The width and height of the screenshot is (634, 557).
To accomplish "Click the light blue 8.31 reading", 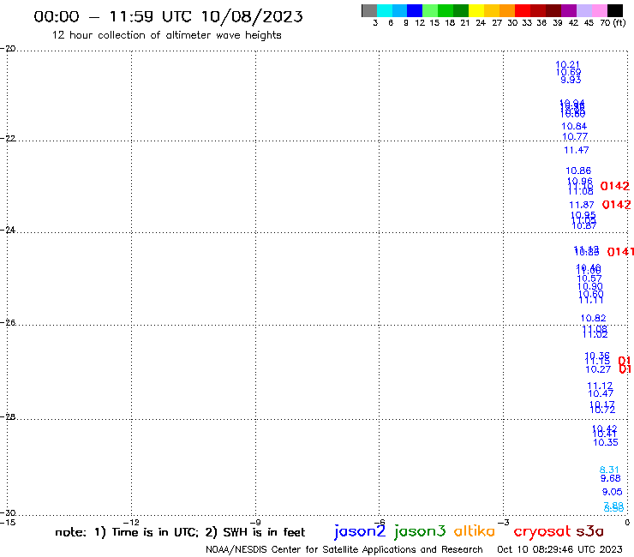I will (609, 470).
